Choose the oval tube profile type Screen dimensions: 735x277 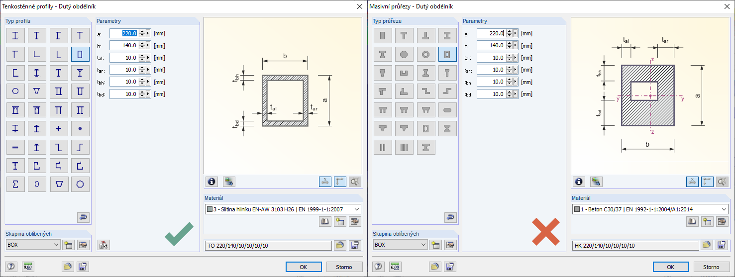pos(37,184)
